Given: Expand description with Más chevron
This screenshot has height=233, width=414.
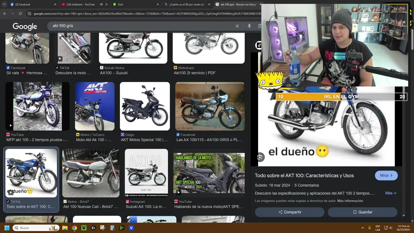Looking at the screenshot, I should (391, 193).
